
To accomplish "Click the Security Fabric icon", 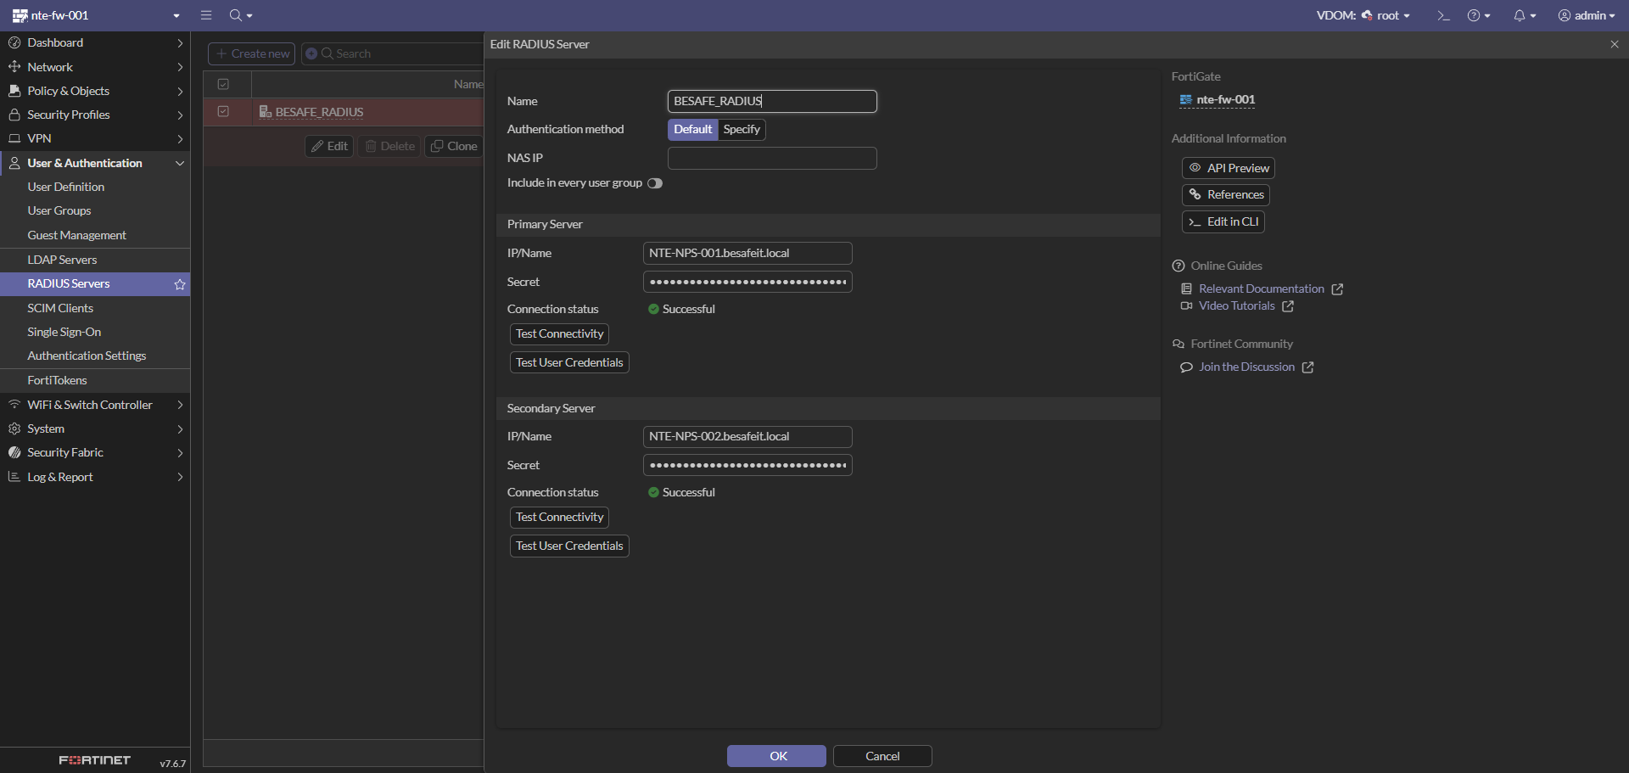I will click(14, 452).
